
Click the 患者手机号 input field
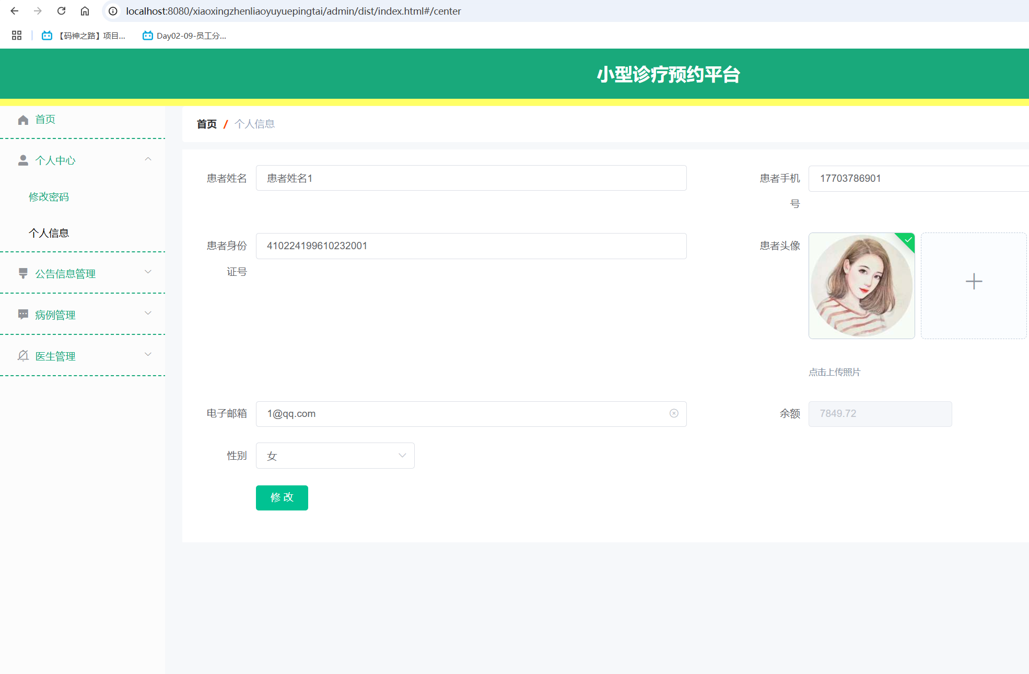pos(919,179)
